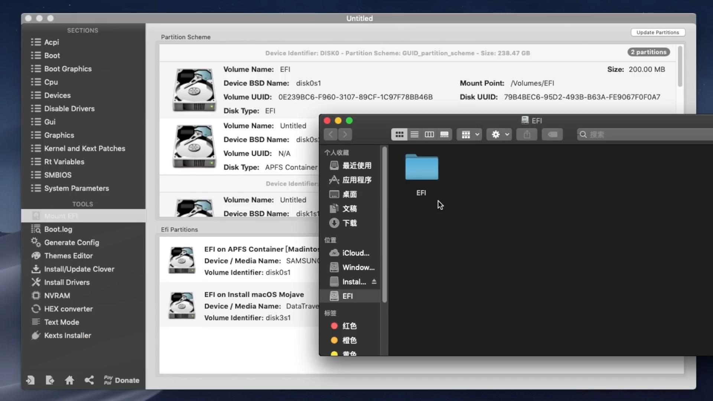Click the import configuration icon at bottom left
The height and width of the screenshot is (401, 713).
click(x=30, y=380)
